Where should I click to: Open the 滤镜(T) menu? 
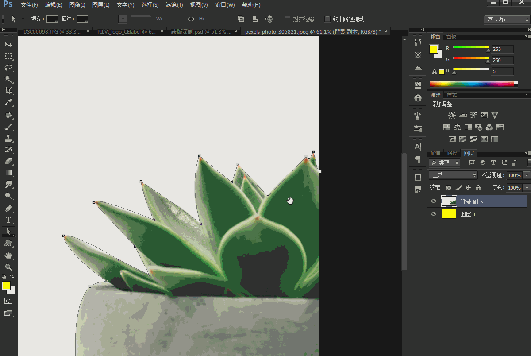[x=174, y=5]
